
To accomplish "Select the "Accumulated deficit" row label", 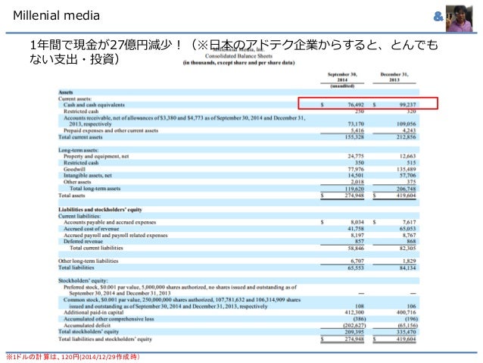I will [87, 325].
